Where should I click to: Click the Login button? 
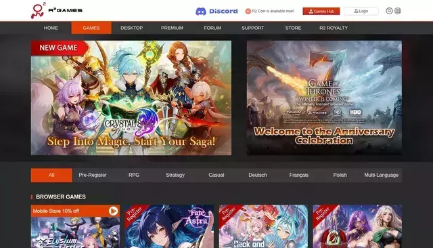pyautogui.click(x=361, y=11)
